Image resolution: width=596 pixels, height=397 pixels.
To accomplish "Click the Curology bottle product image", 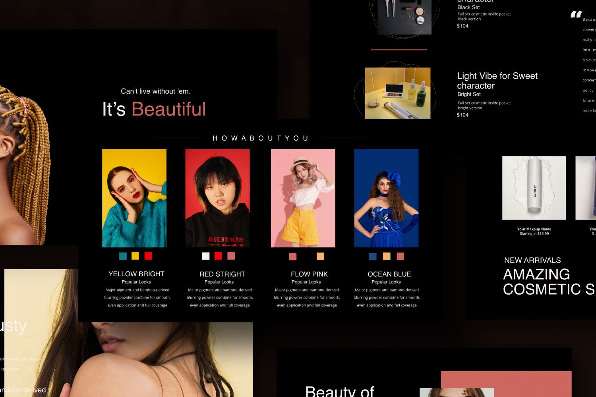I will pyautogui.click(x=534, y=188).
